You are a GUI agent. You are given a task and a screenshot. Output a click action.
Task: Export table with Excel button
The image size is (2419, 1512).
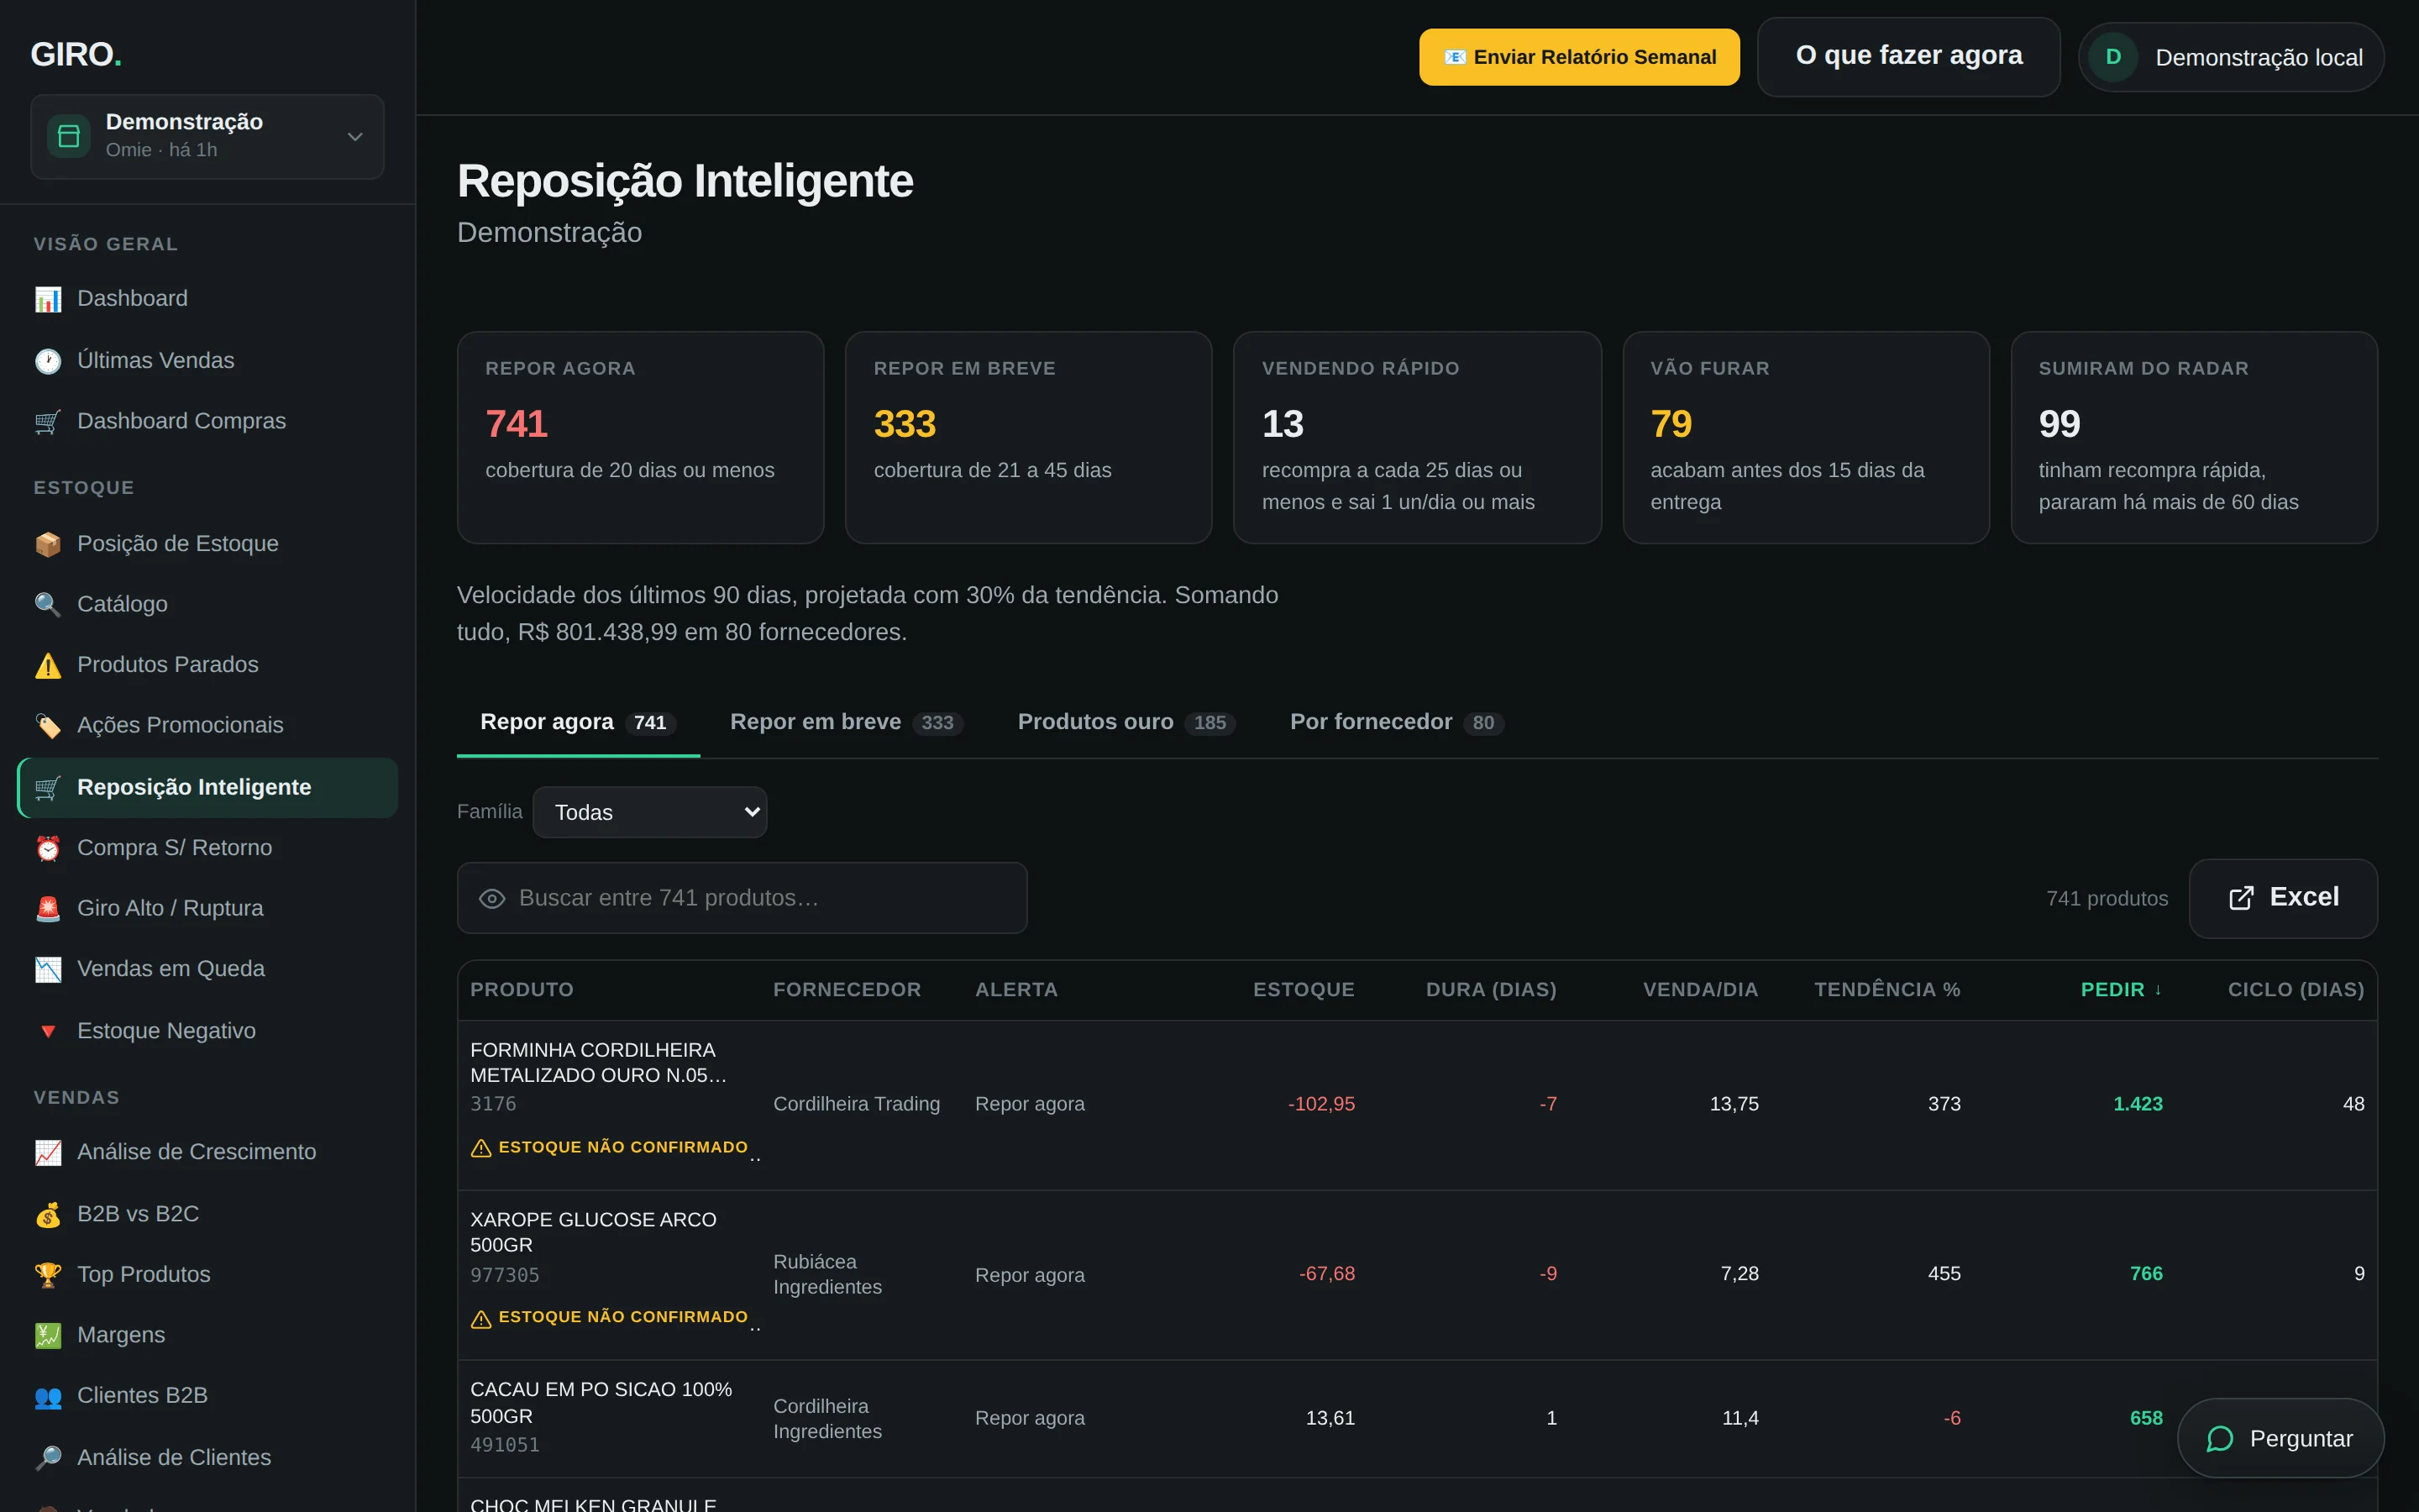(x=2283, y=898)
